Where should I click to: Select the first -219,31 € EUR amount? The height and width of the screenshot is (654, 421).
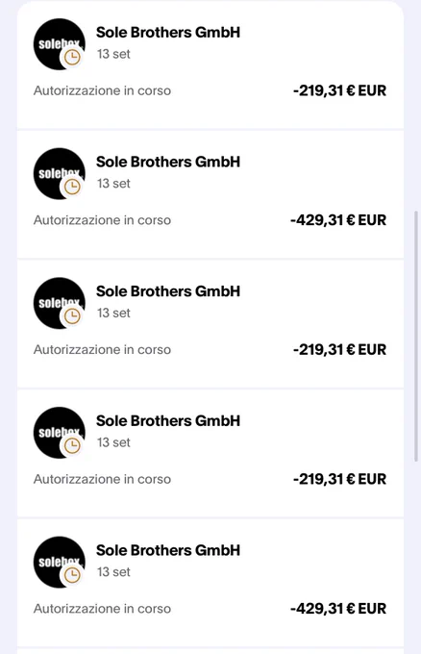pos(339,90)
